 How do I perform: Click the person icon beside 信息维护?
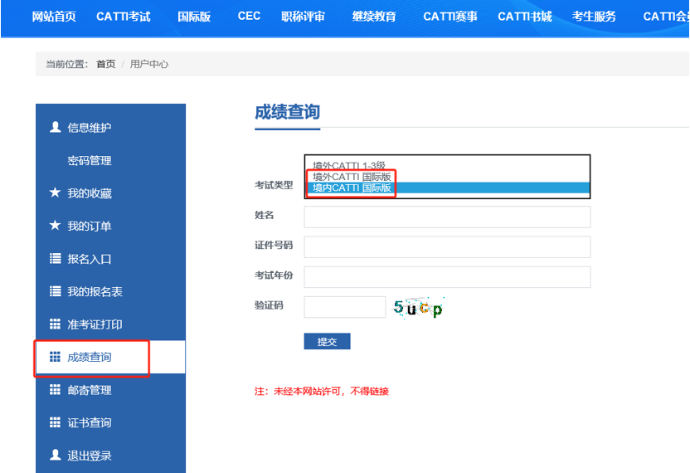(55, 127)
